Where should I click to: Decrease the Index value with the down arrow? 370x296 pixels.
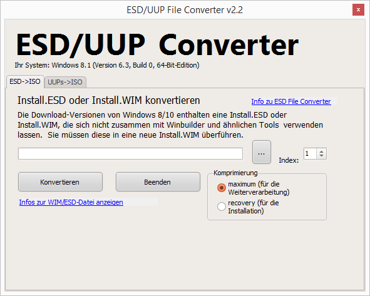pos(321,156)
